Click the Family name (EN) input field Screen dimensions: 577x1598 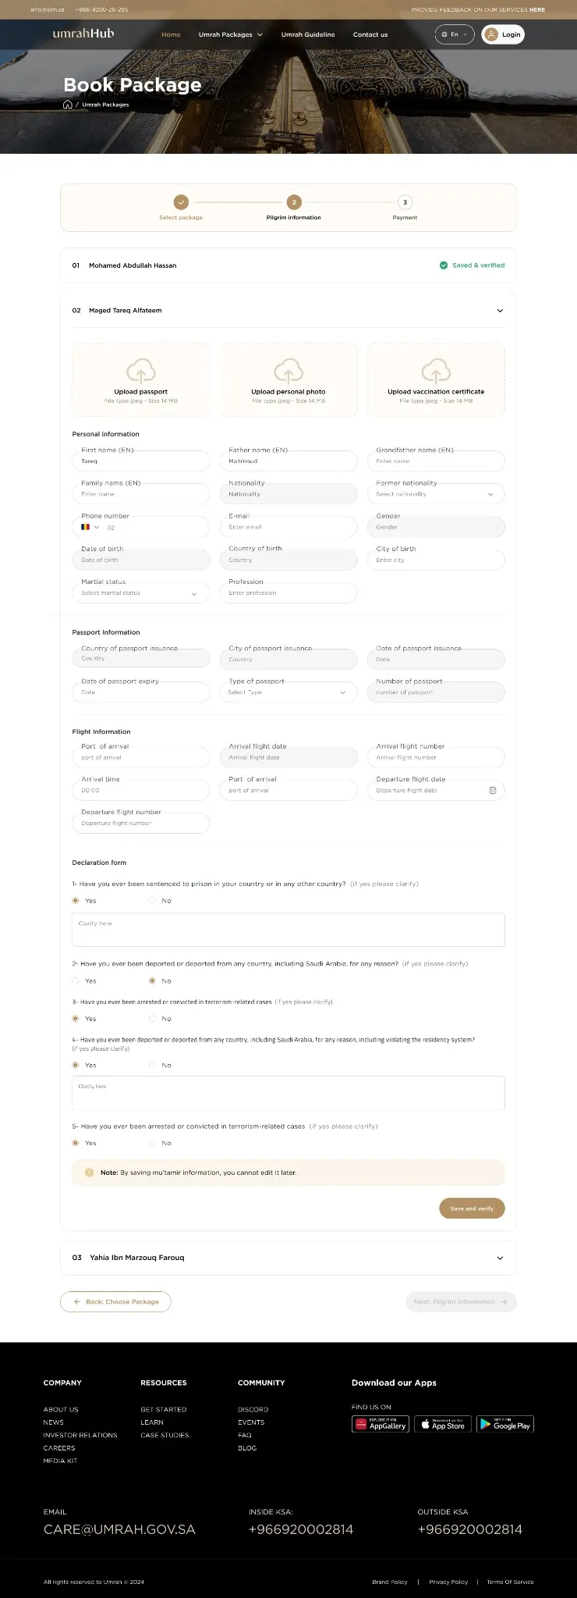tap(140, 494)
